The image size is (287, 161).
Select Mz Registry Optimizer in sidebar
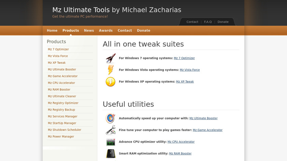(x=63, y=103)
